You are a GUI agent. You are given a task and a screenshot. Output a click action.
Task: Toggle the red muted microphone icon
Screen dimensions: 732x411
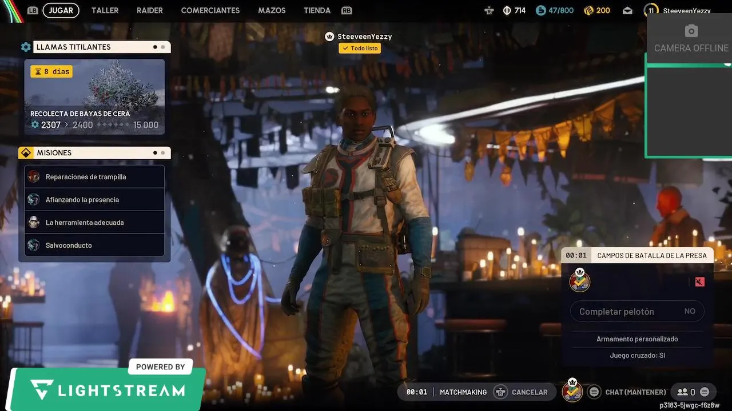pyautogui.click(x=699, y=281)
